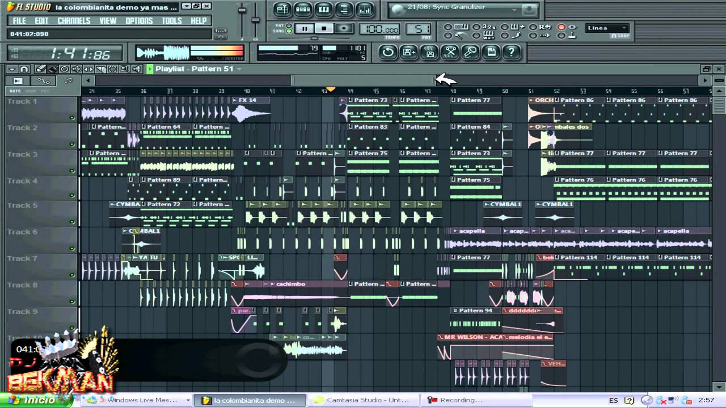Click the help question mark icon
This screenshot has height=408, width=726.
pyautogui.click(x=511, y=53)
